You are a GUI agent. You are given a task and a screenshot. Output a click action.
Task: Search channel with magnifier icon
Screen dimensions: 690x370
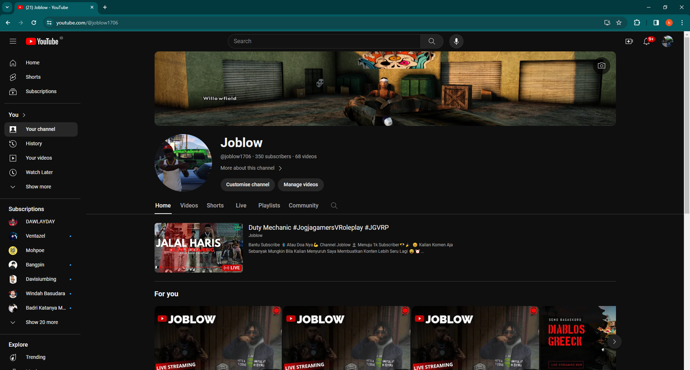tap(334, 205)
